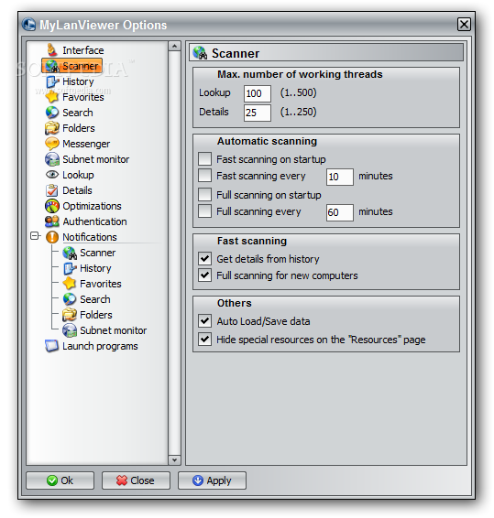Select top-level Folders entry label

point(79,128)
